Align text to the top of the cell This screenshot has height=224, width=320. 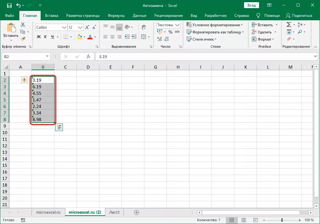[106, 27]
